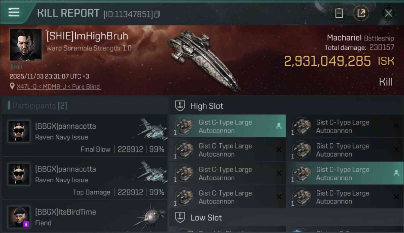The height and width of the screenshot is (233, 404).
Task: Click the Fiend ship icon
Action: [150, 217]
